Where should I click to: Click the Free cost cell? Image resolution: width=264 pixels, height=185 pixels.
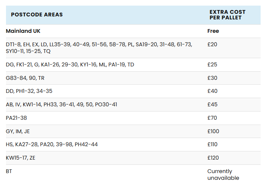[x=213, y=31]
